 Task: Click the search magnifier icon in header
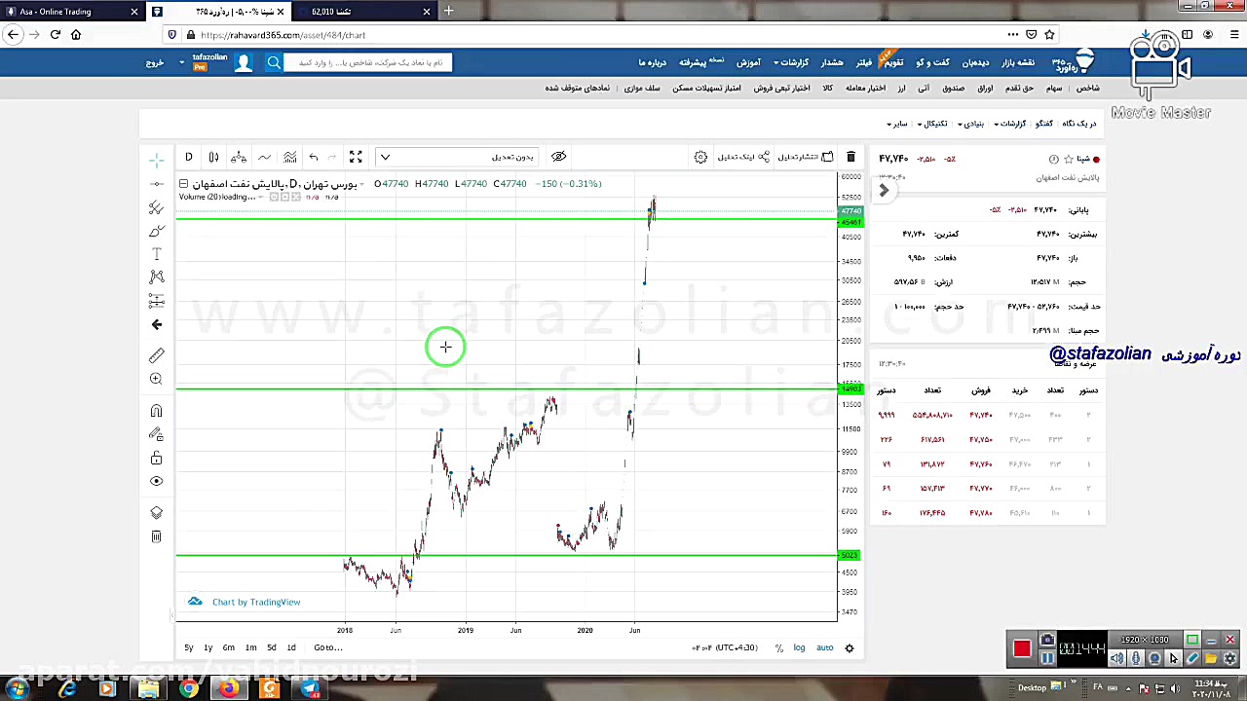coord(274,62)
